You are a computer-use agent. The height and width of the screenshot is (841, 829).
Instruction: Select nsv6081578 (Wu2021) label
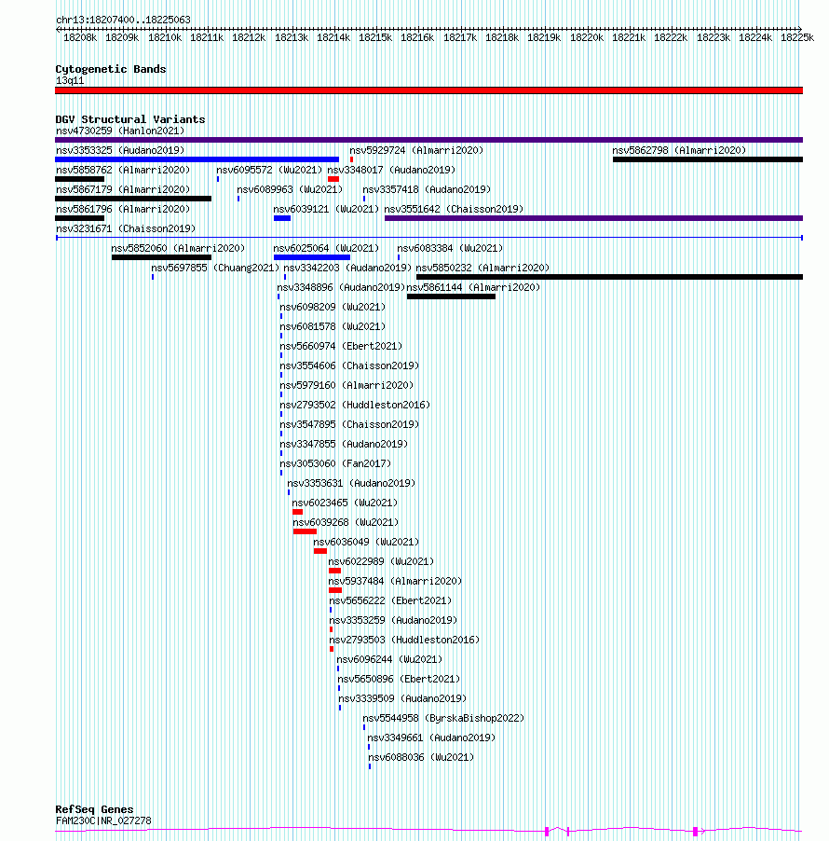333,326
